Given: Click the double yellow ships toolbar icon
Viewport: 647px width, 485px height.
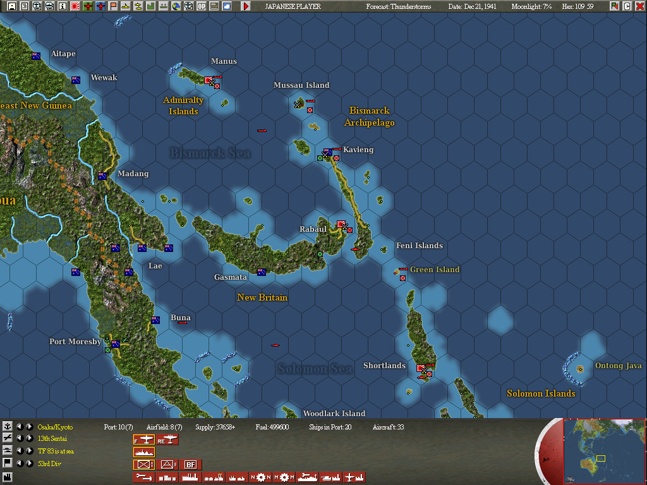Looking at the screenshot, I should pyautogui.click(x=138, y=6).
